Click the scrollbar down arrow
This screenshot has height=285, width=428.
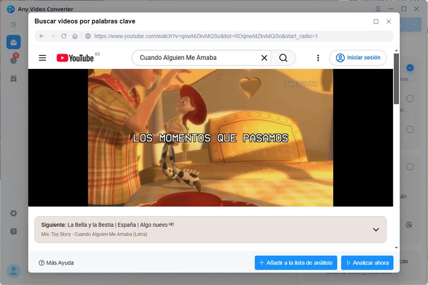(x=397, y=247)
